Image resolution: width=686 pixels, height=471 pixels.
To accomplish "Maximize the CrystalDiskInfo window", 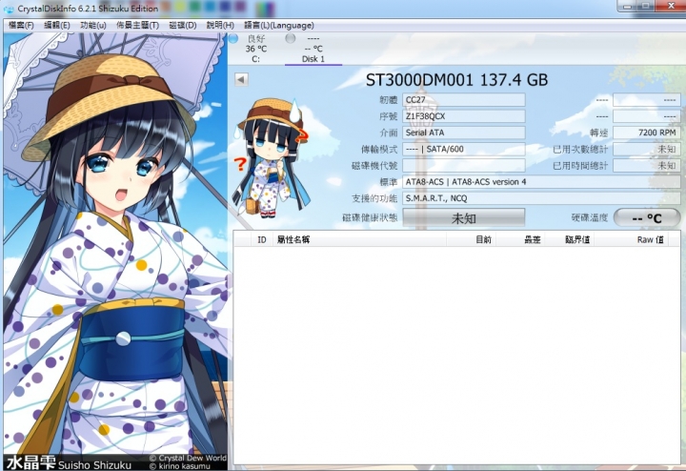I will 648,6.
